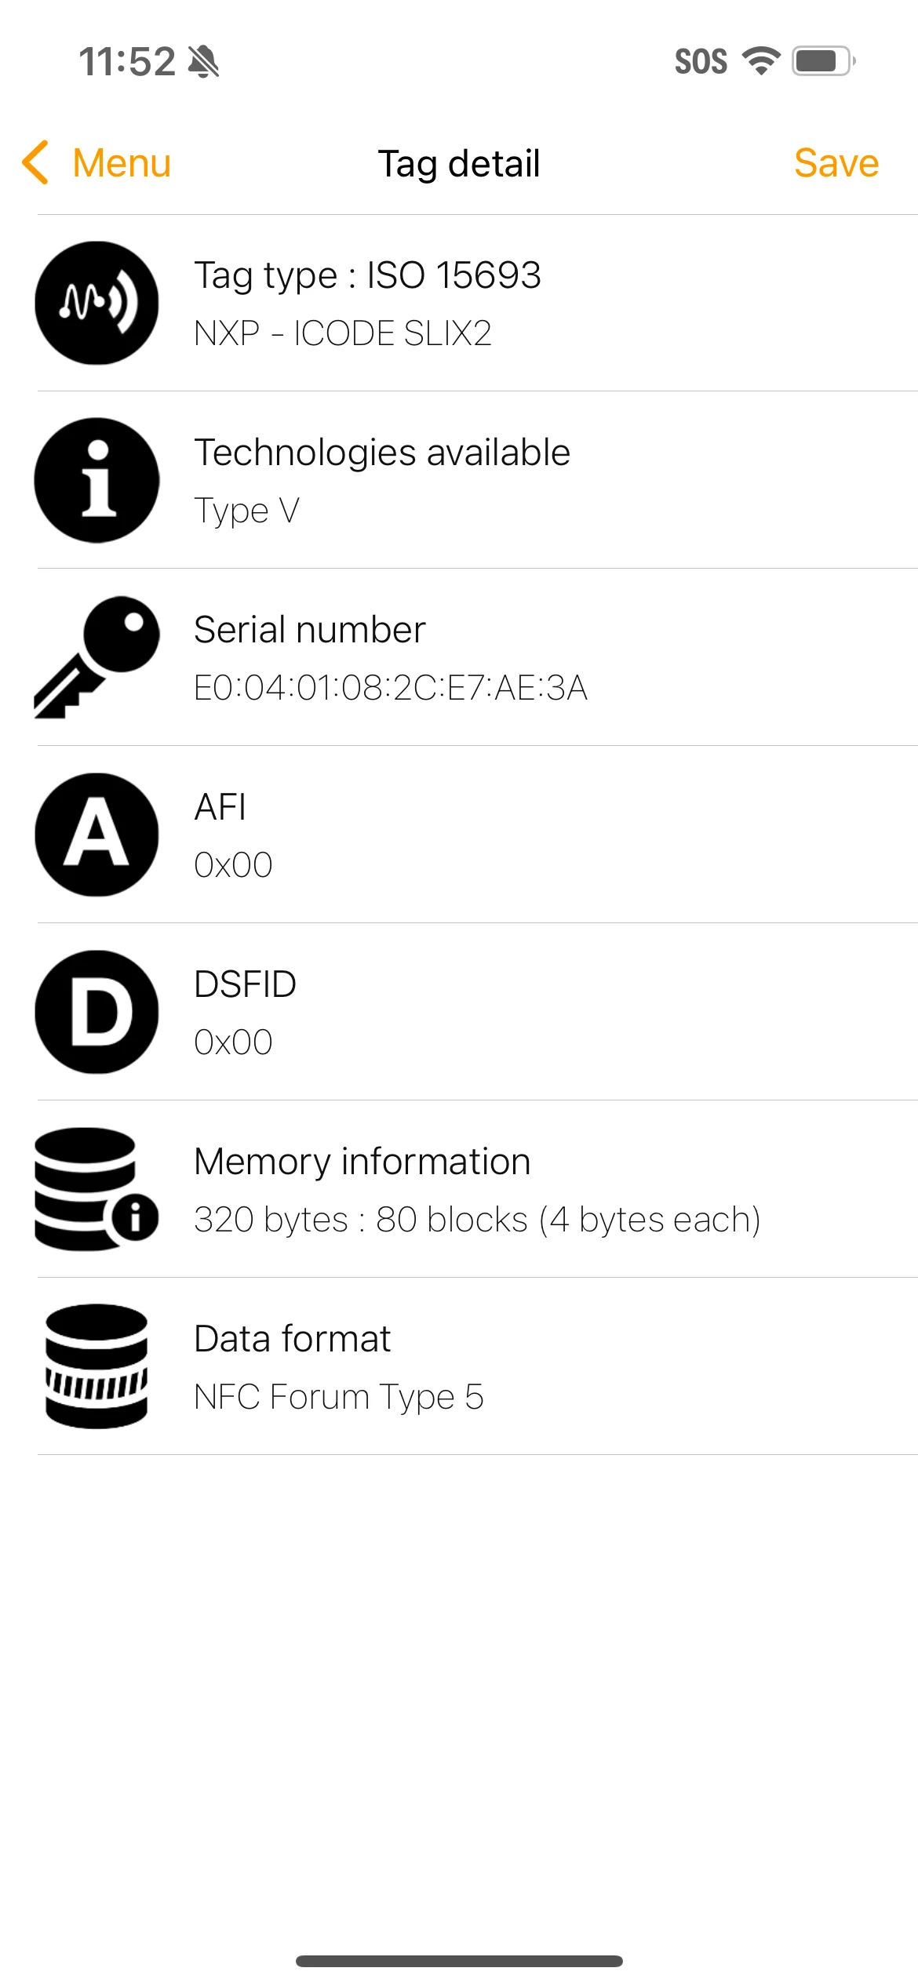The height and width of the screenshot is (1986, 918).
Task: Select serial number E0:04:01:08:2C:E7:AE:3A
Action: click(391, 688)
